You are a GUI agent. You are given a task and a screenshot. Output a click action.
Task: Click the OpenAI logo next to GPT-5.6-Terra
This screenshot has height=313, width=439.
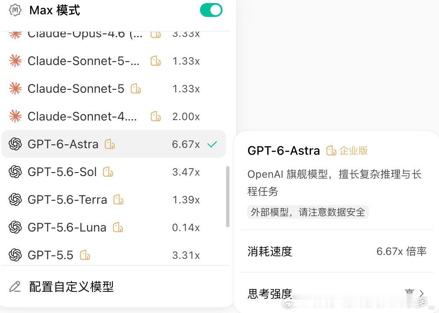tap(15, 199)
